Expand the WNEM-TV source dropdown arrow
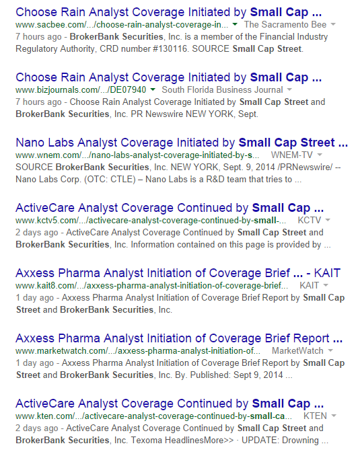Image resolution: width=360 pixels, height=456 pixels. (x=320, y=155)
